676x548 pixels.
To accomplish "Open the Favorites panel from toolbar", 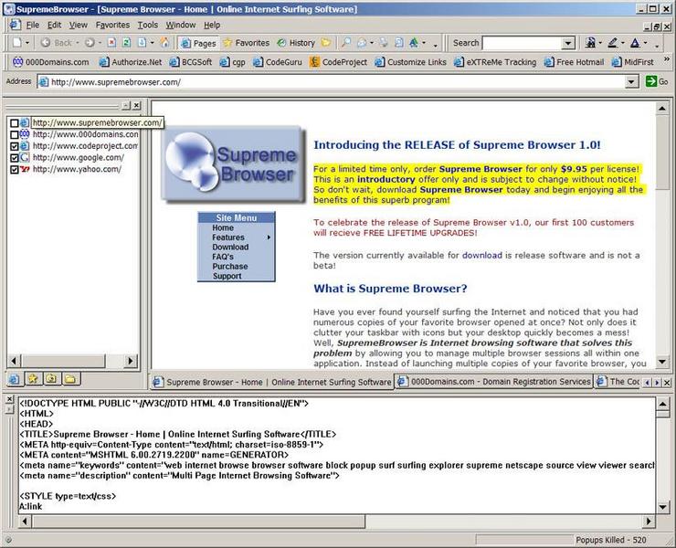I will [x=246, y=43].
